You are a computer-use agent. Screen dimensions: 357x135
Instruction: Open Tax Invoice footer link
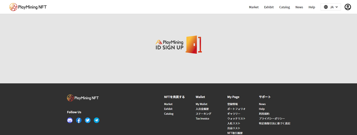tap(202, 118)
